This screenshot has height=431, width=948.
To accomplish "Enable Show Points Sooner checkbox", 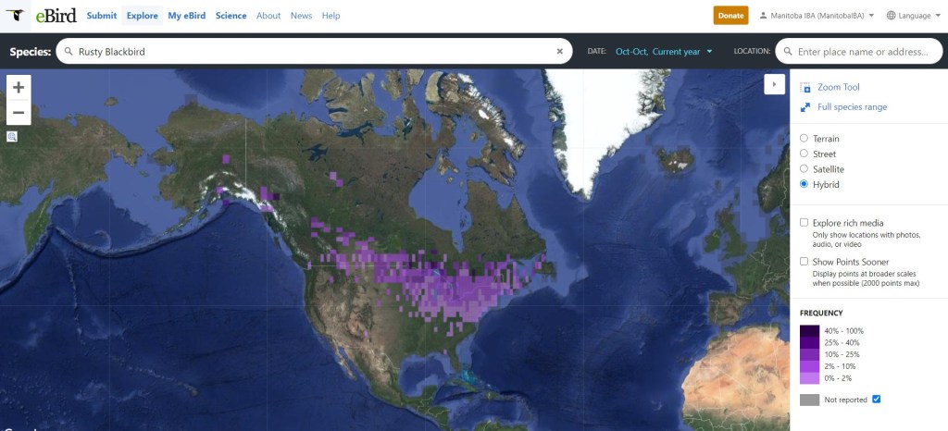I will click(x=805, y=262).
